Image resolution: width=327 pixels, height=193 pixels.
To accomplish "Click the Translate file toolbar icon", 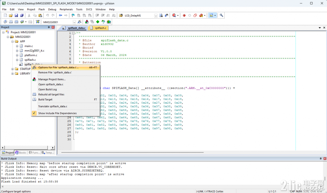I will (x=5, y=22).
